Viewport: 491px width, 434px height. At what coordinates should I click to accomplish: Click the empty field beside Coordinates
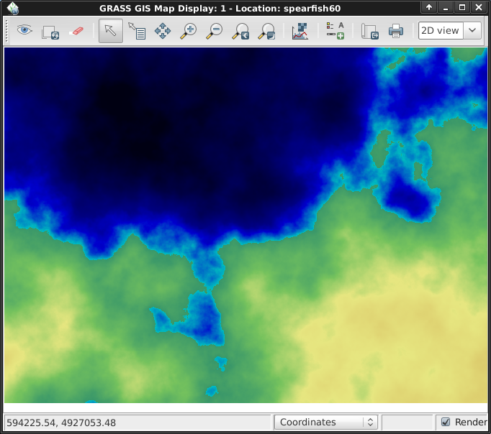tap(407, 423)
